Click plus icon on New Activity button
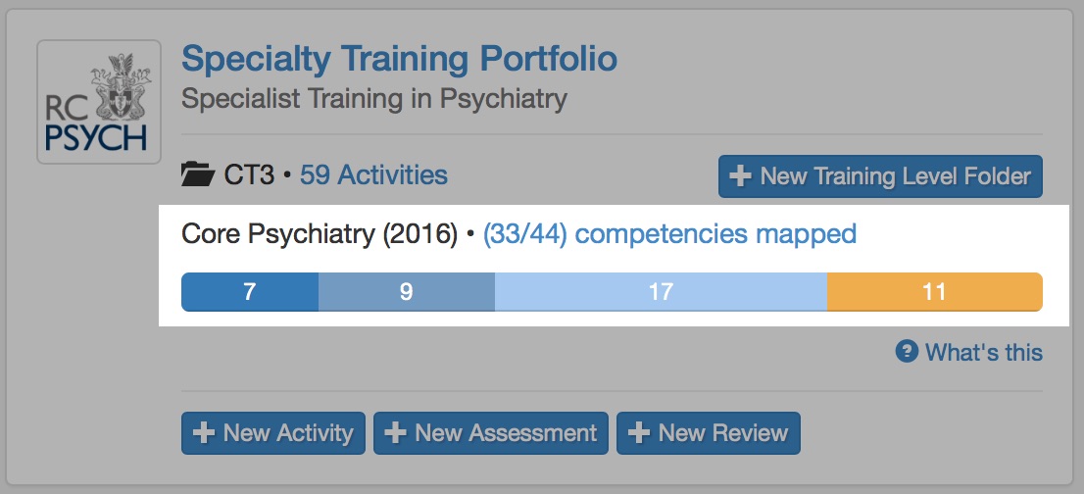 pyautogui.click(x=204, y=433)
